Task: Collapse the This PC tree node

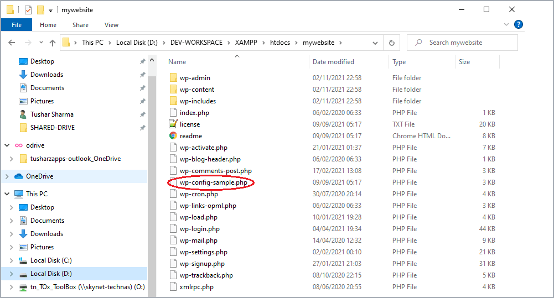Action: pos(7,194)
